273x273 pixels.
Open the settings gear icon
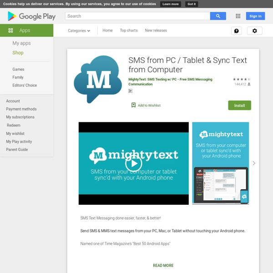[254, 31]
